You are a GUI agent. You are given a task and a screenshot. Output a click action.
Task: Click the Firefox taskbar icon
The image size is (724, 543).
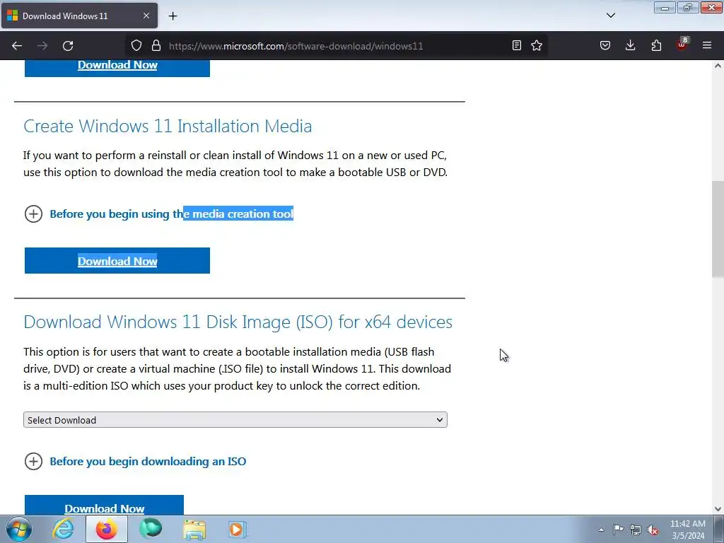coord(106,529)
